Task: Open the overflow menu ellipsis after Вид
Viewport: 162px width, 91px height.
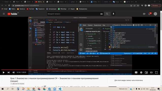Action: point(108,25)
